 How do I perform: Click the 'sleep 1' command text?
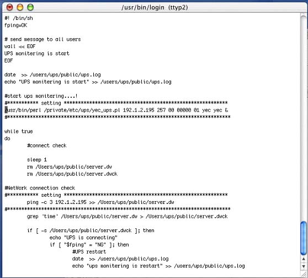[37, 160]
